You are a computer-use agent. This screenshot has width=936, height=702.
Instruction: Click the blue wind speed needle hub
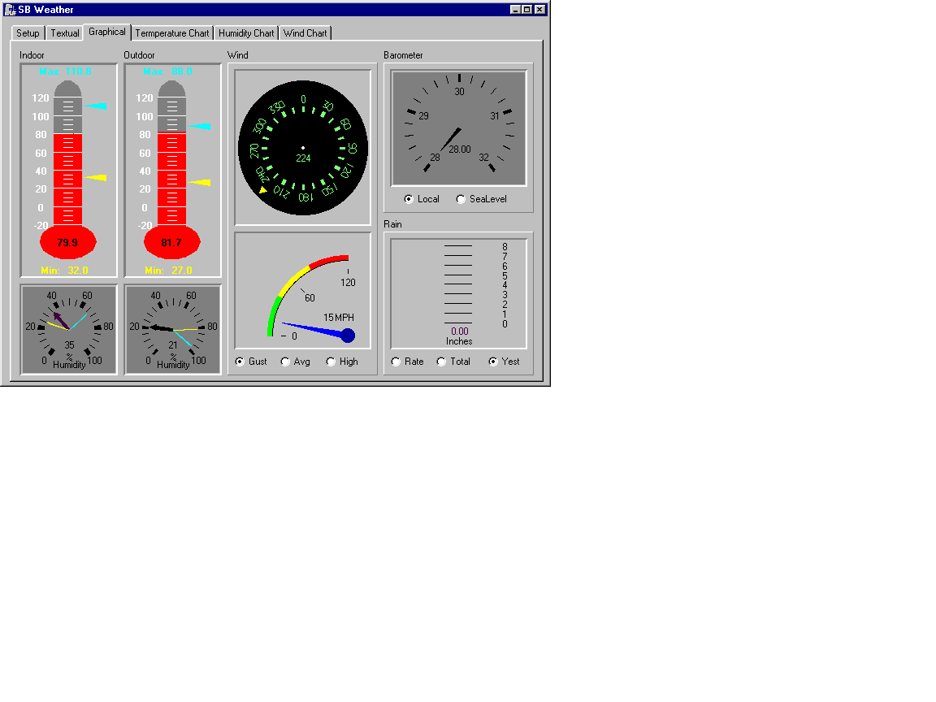(348, 335)
